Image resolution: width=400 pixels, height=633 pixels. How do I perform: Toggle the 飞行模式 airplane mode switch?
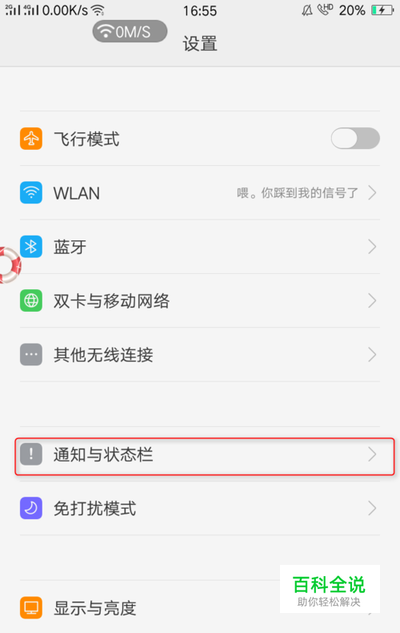(355, 139)
